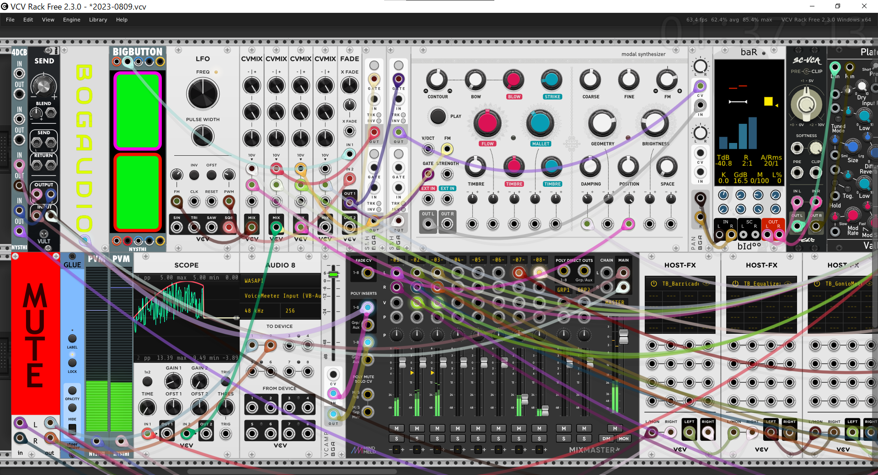The height and width of the screenshot is (475, 878).
Task: Open the File menu
Action: pos(10,20)
